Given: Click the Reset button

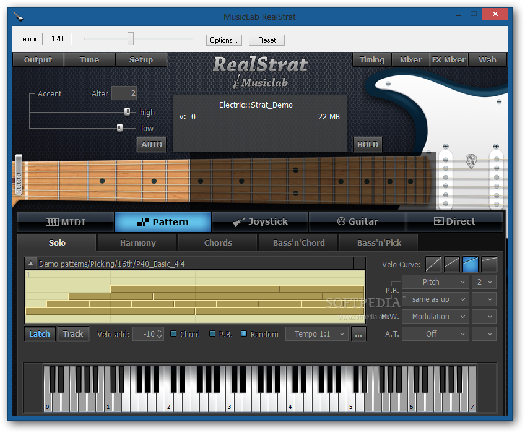Looking at the screenshot, I should click(267, 40).
